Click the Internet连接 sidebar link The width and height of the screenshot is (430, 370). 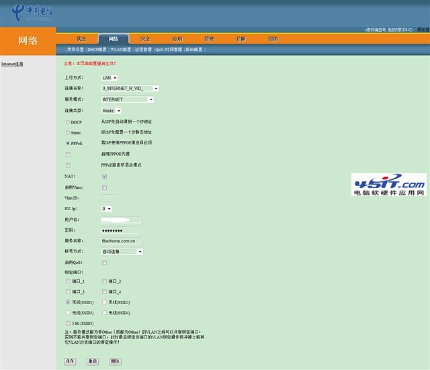coord(12,64)
